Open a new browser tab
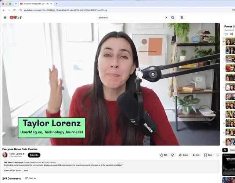Image resolution: width=235 pixels, height=183 pixels. tap(57, 4)
